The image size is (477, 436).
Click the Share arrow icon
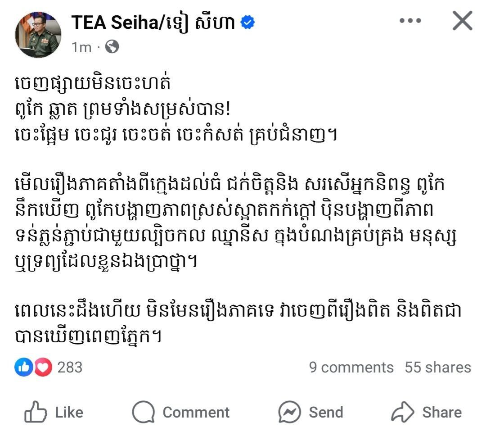click(x=403, y=412)
